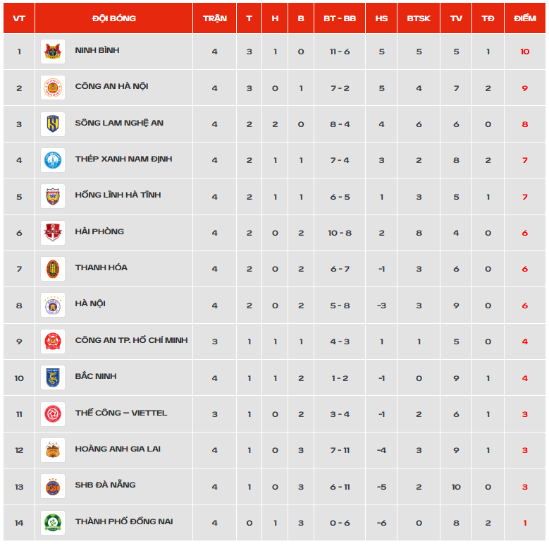The width and height of the screenshot is (549, 544).
Task: Click the ĐỘI BÓNG column header
Action: click(113, 18)
